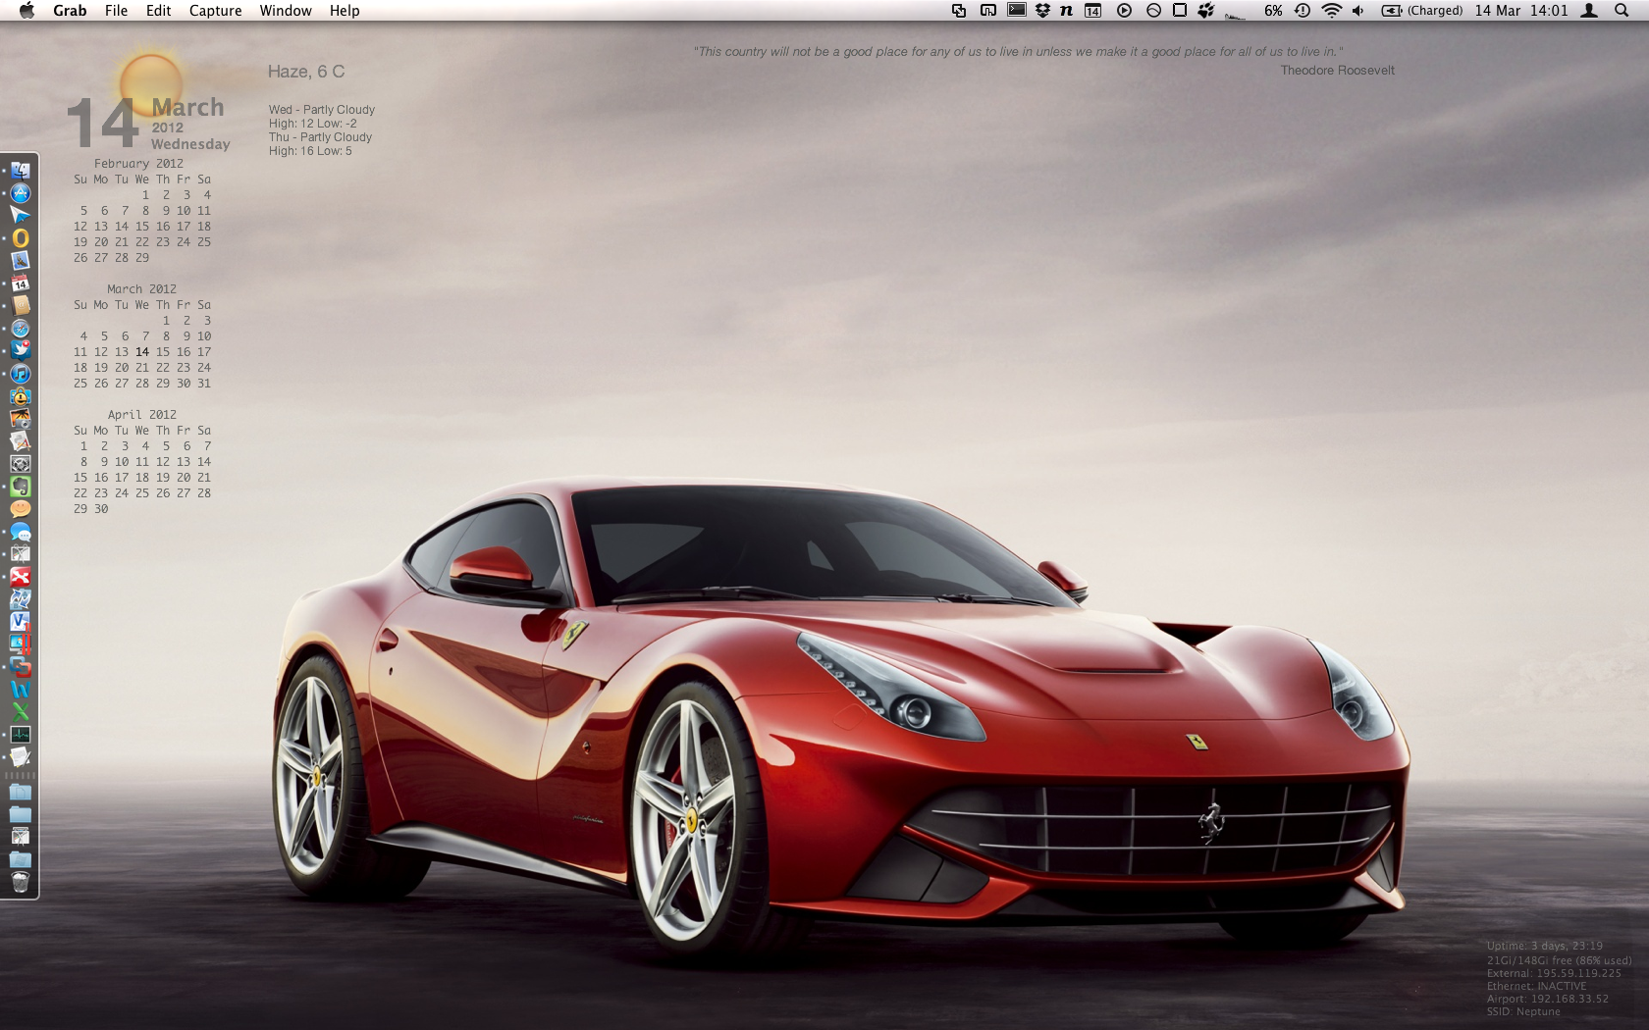Open the battery Charged status menu
The height and width of the screenshot is (1030, 1649).
click(1421, 11)
